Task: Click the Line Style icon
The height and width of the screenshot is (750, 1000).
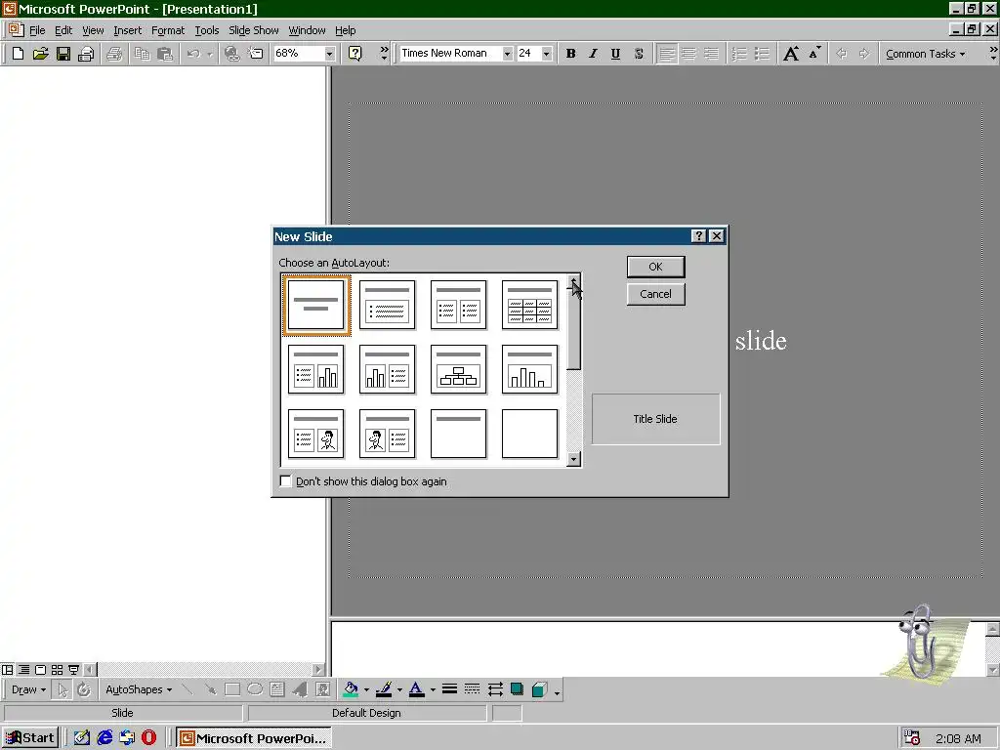Action: click(449, 689)
